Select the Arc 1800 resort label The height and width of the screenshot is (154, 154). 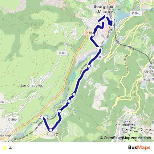(x=122, y=125)
